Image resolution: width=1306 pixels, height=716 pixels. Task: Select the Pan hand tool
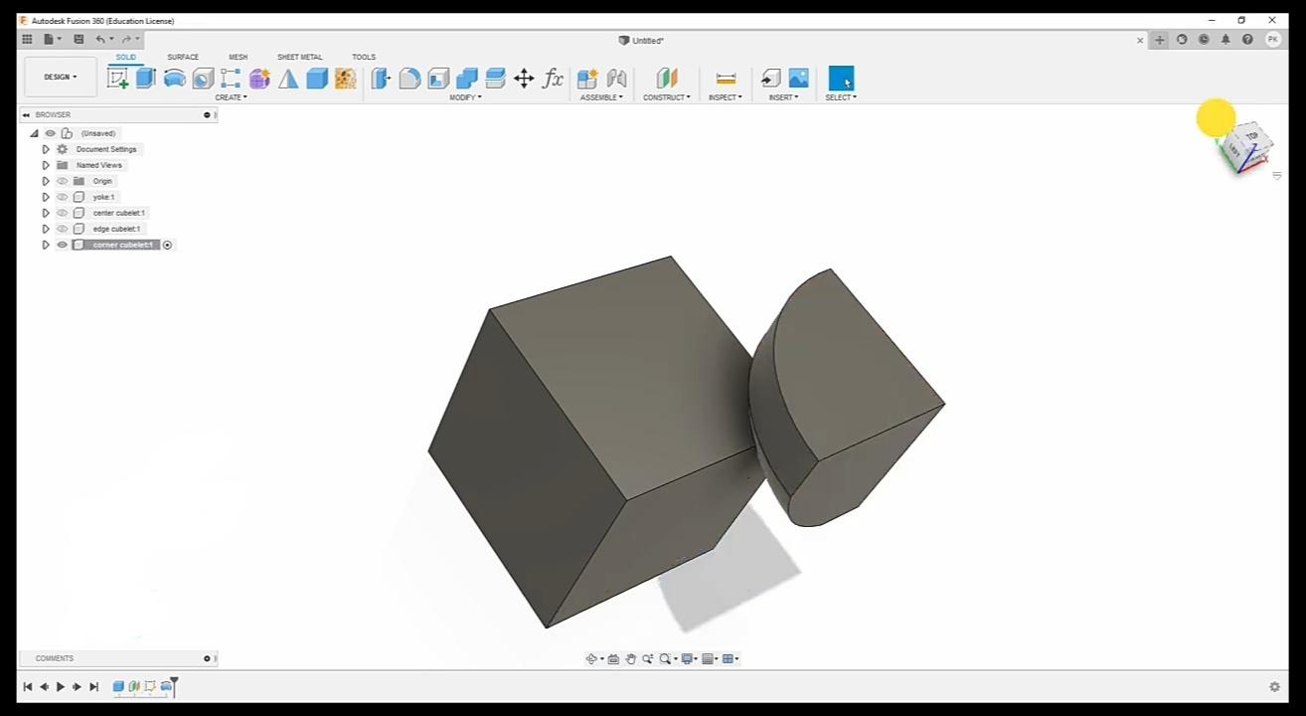coord(631,658)
